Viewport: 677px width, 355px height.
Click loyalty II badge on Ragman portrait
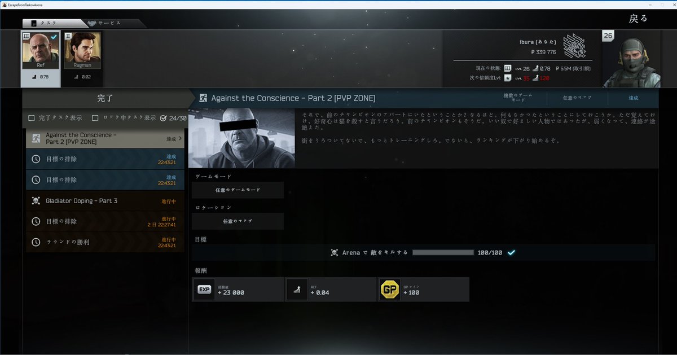coord(69,36)
